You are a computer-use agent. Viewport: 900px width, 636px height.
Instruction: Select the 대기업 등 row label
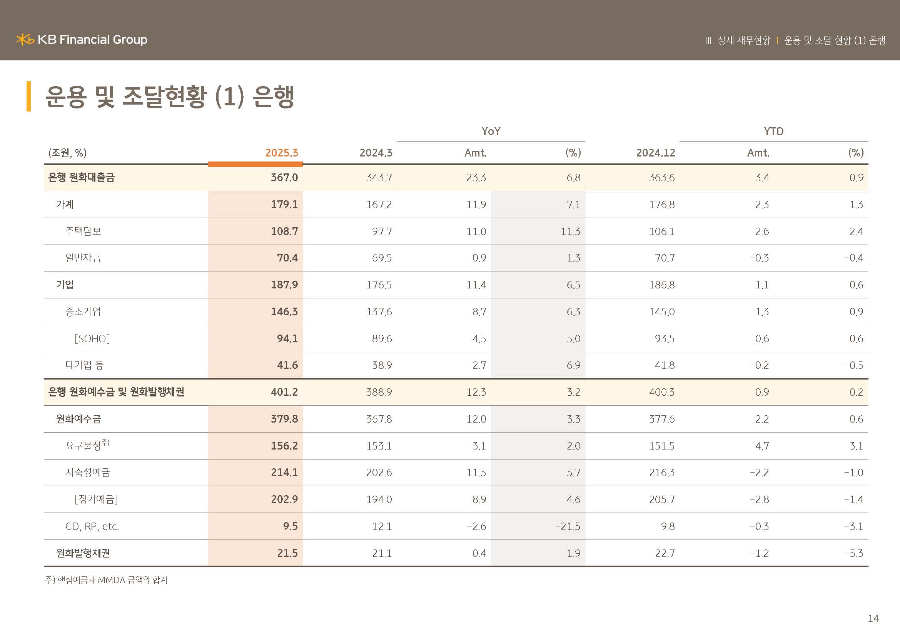click(x=84, y=365)
